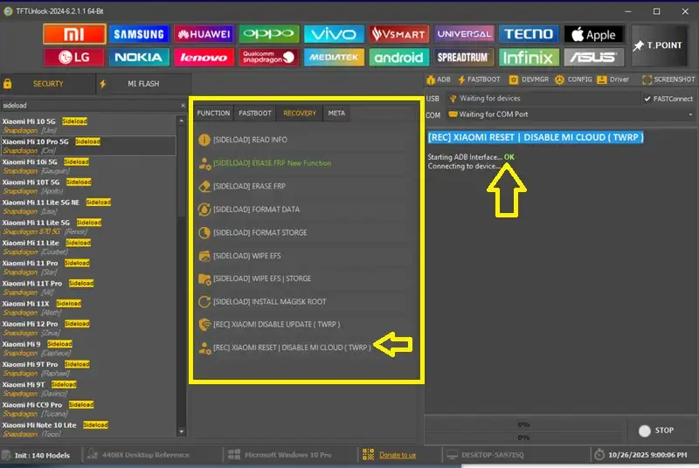This screenshot has height=468, width=699.
Task: Pick the Qualcomm Snapdragon chipset icon
Action: pos(269,58)
